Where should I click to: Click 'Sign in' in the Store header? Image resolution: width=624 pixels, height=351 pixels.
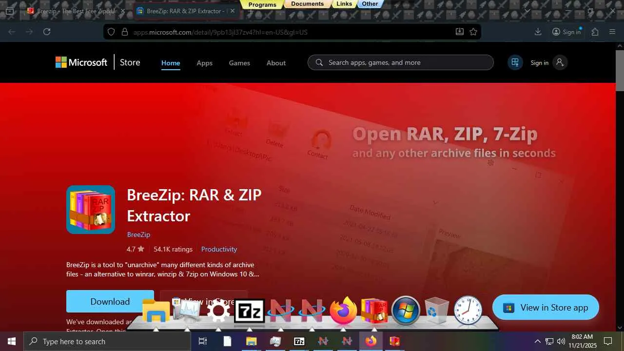coord(539,62)
